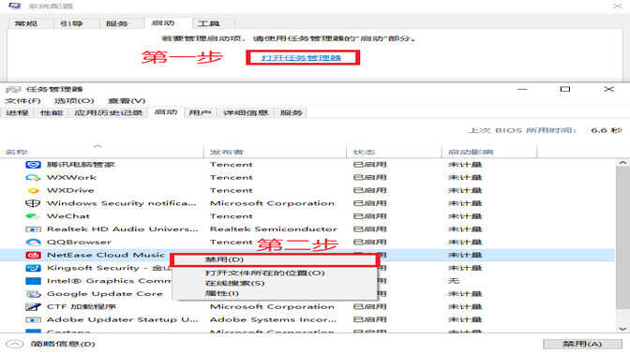This screenshot has height=354, width=630.
Task: Click the WXDrive yellow icon
Action: (33, 190)
